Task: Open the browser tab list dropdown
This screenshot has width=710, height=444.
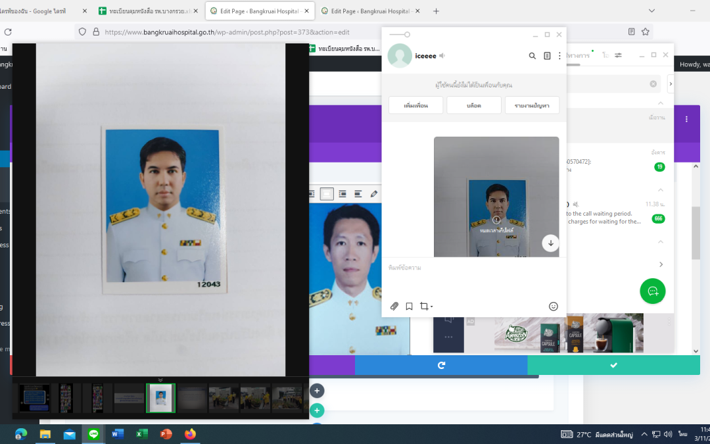Action: click(x=651, y=11)
